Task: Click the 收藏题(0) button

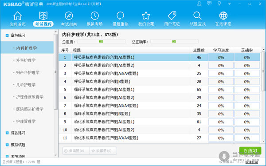Action: click(103, 151)
